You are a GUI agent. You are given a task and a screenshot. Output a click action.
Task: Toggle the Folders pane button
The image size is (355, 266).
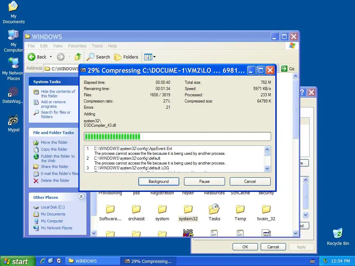point(126,57)
